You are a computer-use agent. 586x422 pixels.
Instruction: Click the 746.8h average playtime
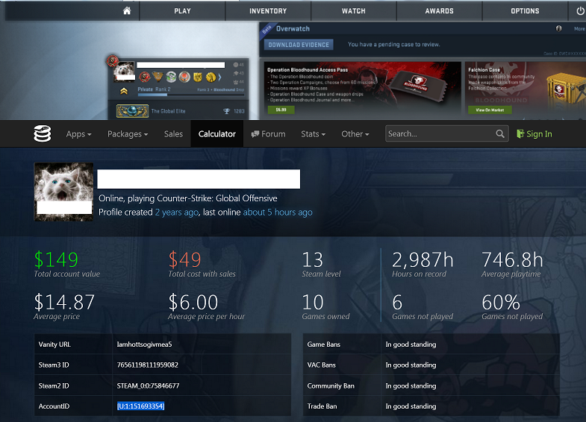pos(512,259)
